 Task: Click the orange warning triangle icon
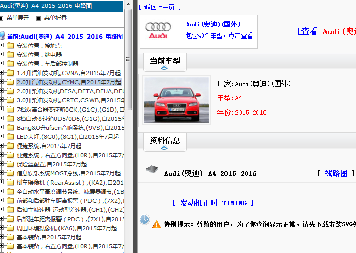click(157, 224)
